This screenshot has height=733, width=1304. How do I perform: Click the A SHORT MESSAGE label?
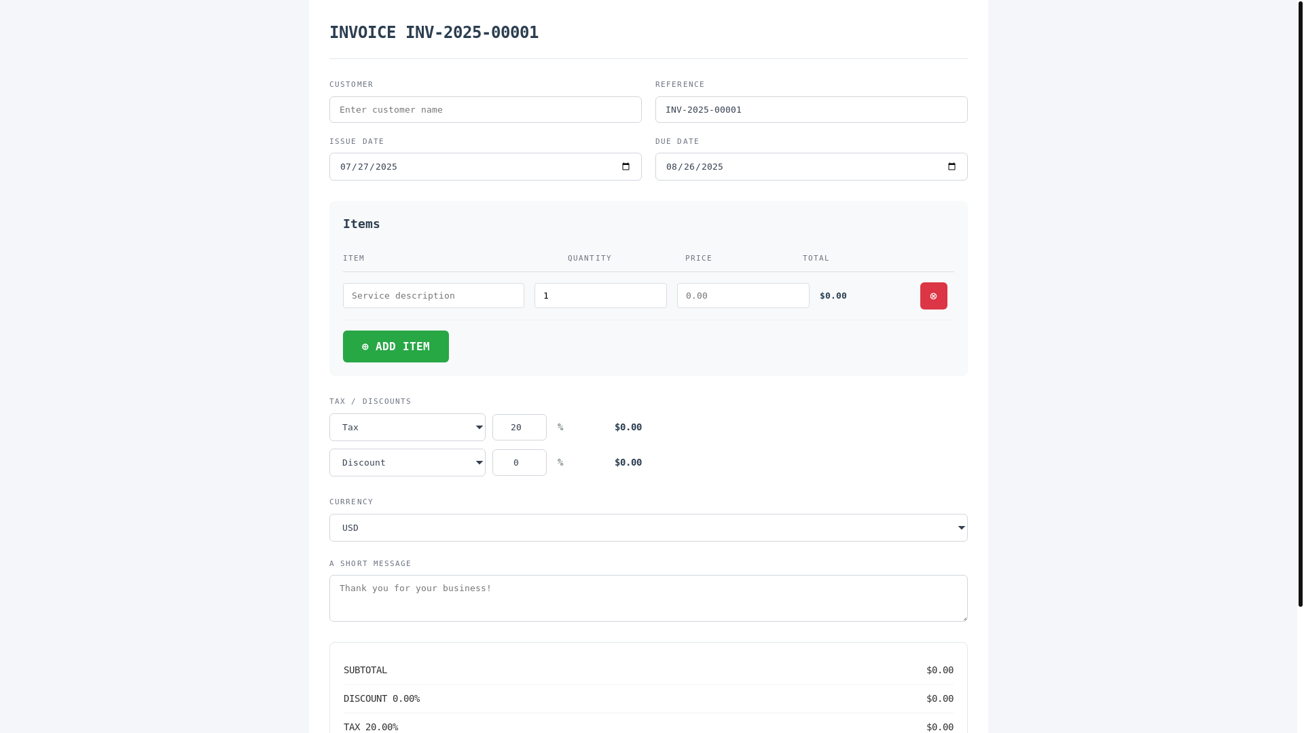(370, 564)
